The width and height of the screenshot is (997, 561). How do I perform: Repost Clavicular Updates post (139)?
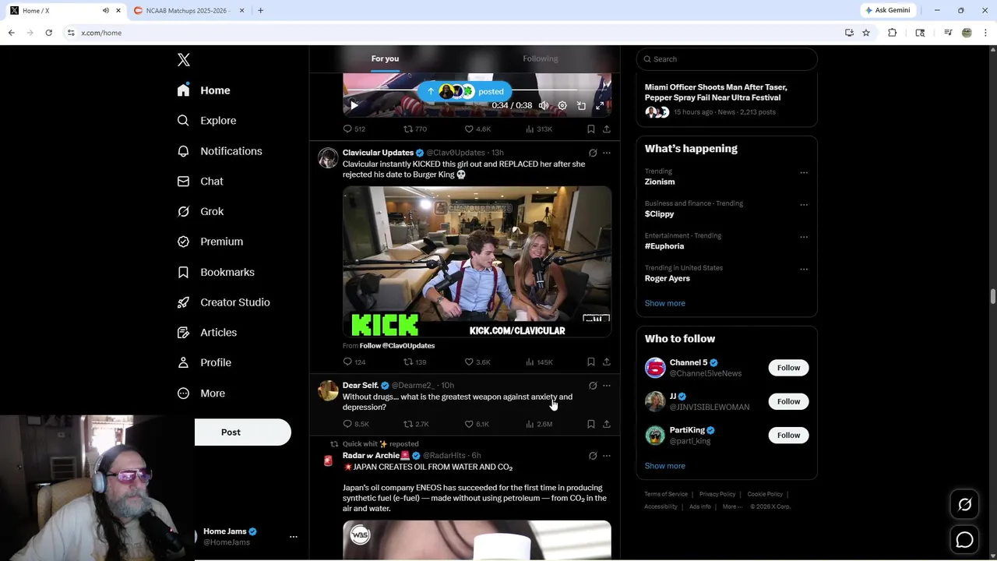tap(414, 362)
